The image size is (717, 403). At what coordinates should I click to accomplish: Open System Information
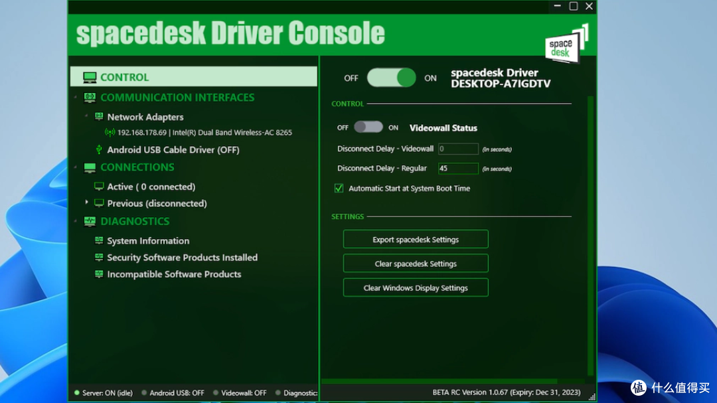click(x=148, y=241)
